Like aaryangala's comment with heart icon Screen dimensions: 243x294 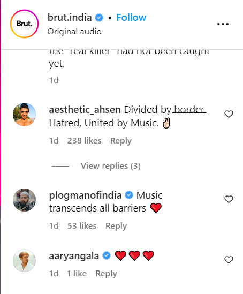pos(229,260)
